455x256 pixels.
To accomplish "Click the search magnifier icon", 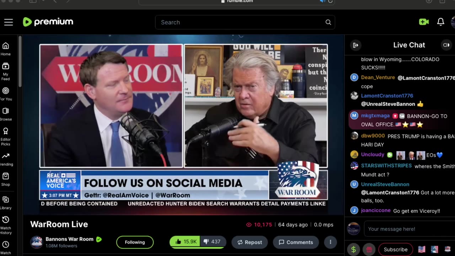I will 328,22.
